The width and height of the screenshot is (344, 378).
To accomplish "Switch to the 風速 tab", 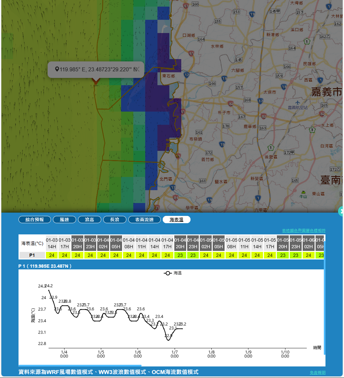I will point(64,220).
